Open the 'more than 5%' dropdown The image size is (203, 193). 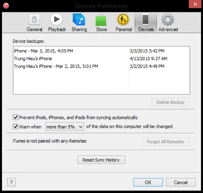click(65, 126)
